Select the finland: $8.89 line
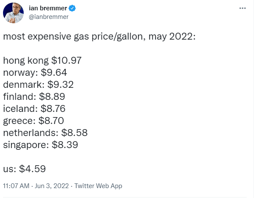254x198 pixels. (x=34, y=96)
